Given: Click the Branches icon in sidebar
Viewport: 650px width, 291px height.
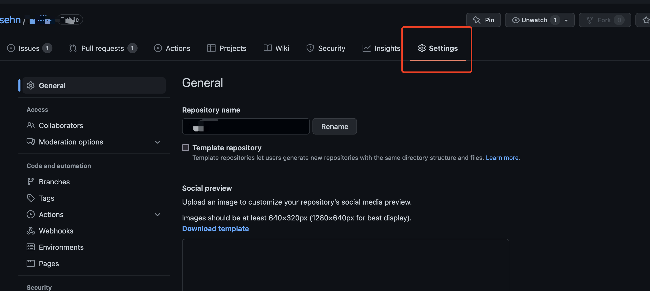Looking at the screenshot, I should pyautogui.click(x=30, y=182).
